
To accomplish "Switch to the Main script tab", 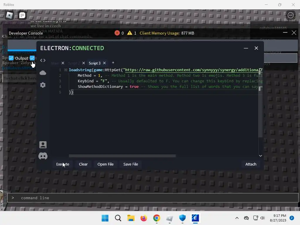I will (55, 63).
